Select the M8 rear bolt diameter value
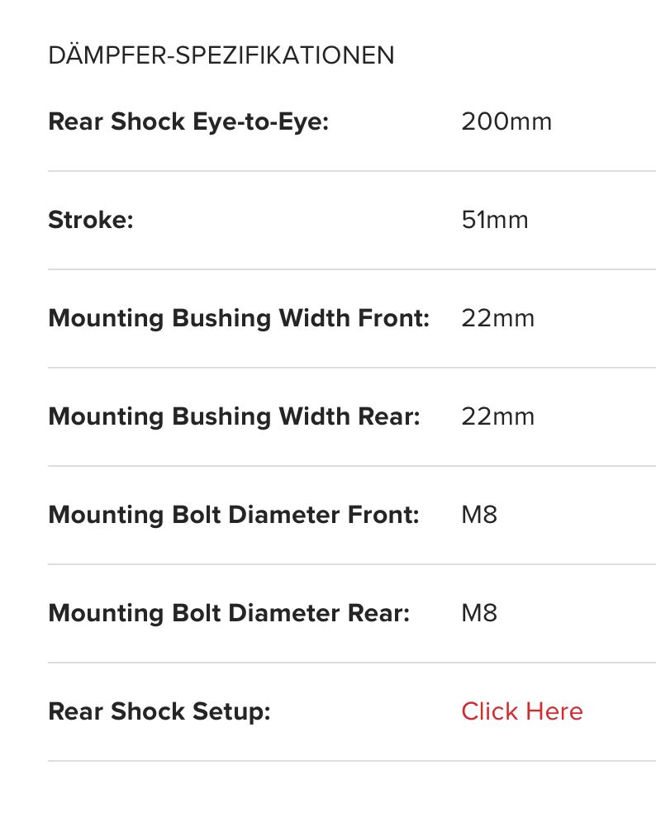 [x=479, y=613]
